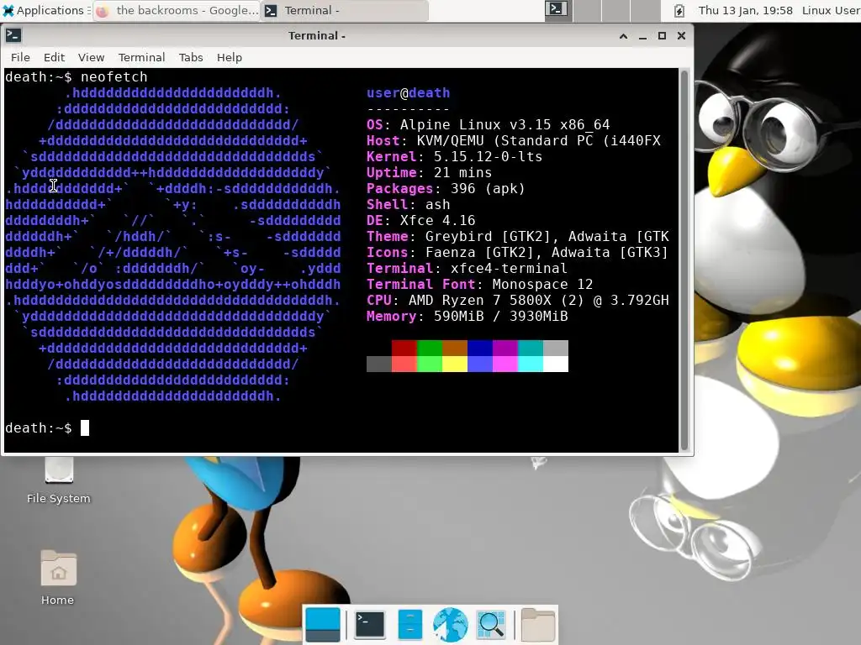The image size is (861, 645).
Task: Open the Linux User session menu
Action: tap(831, 10)
